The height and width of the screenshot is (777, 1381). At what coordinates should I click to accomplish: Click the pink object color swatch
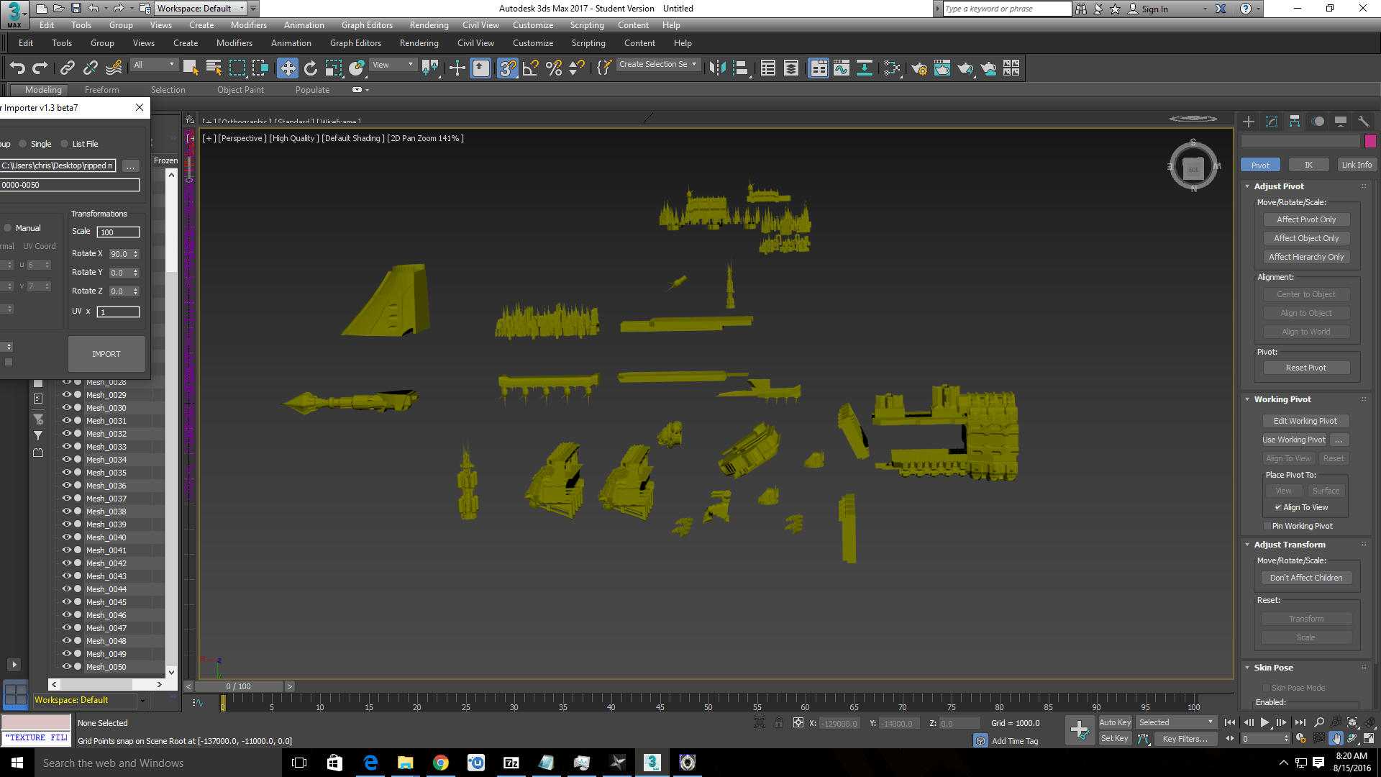pyautogui.click(x=1370, y=141)
